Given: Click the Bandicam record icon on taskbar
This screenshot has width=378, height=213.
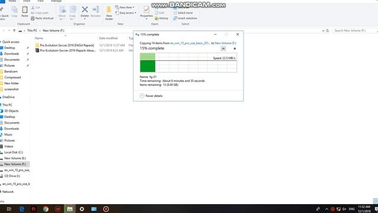Looking at the screenshot, I should coord(106,209).
